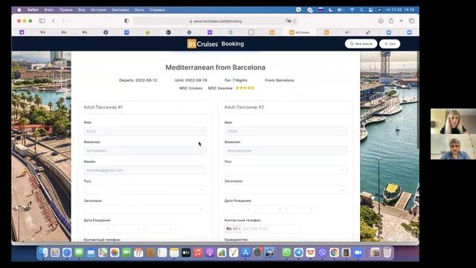Open third birth date dropdown for Passenger #2
Screen dimensions: 476x268
click(301, 209)
